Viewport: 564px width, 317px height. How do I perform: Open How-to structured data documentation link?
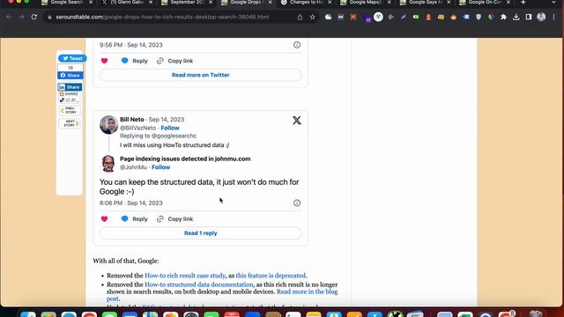pyautogui.click(x=199, y=284)
